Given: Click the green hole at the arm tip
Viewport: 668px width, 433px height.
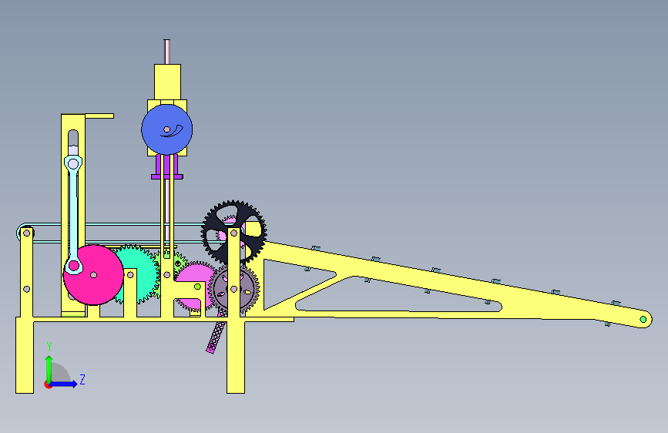Looking at the screenshot, I should 643,319.
